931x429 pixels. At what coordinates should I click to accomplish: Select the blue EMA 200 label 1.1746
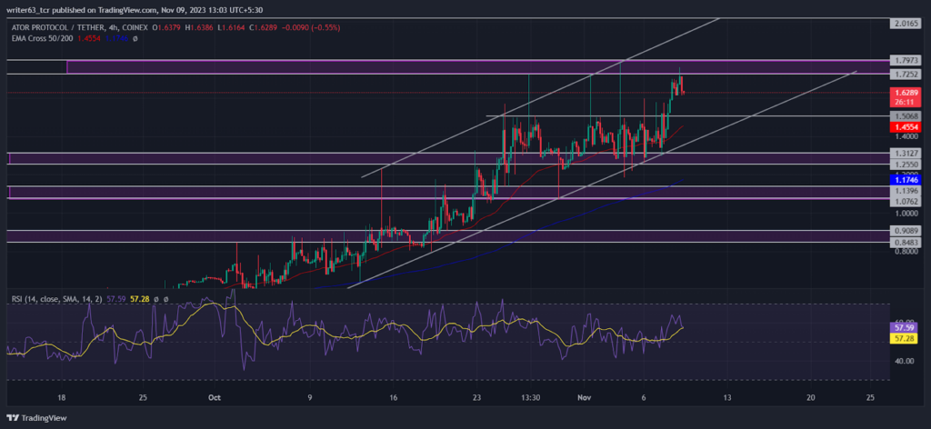coord(905,179)
